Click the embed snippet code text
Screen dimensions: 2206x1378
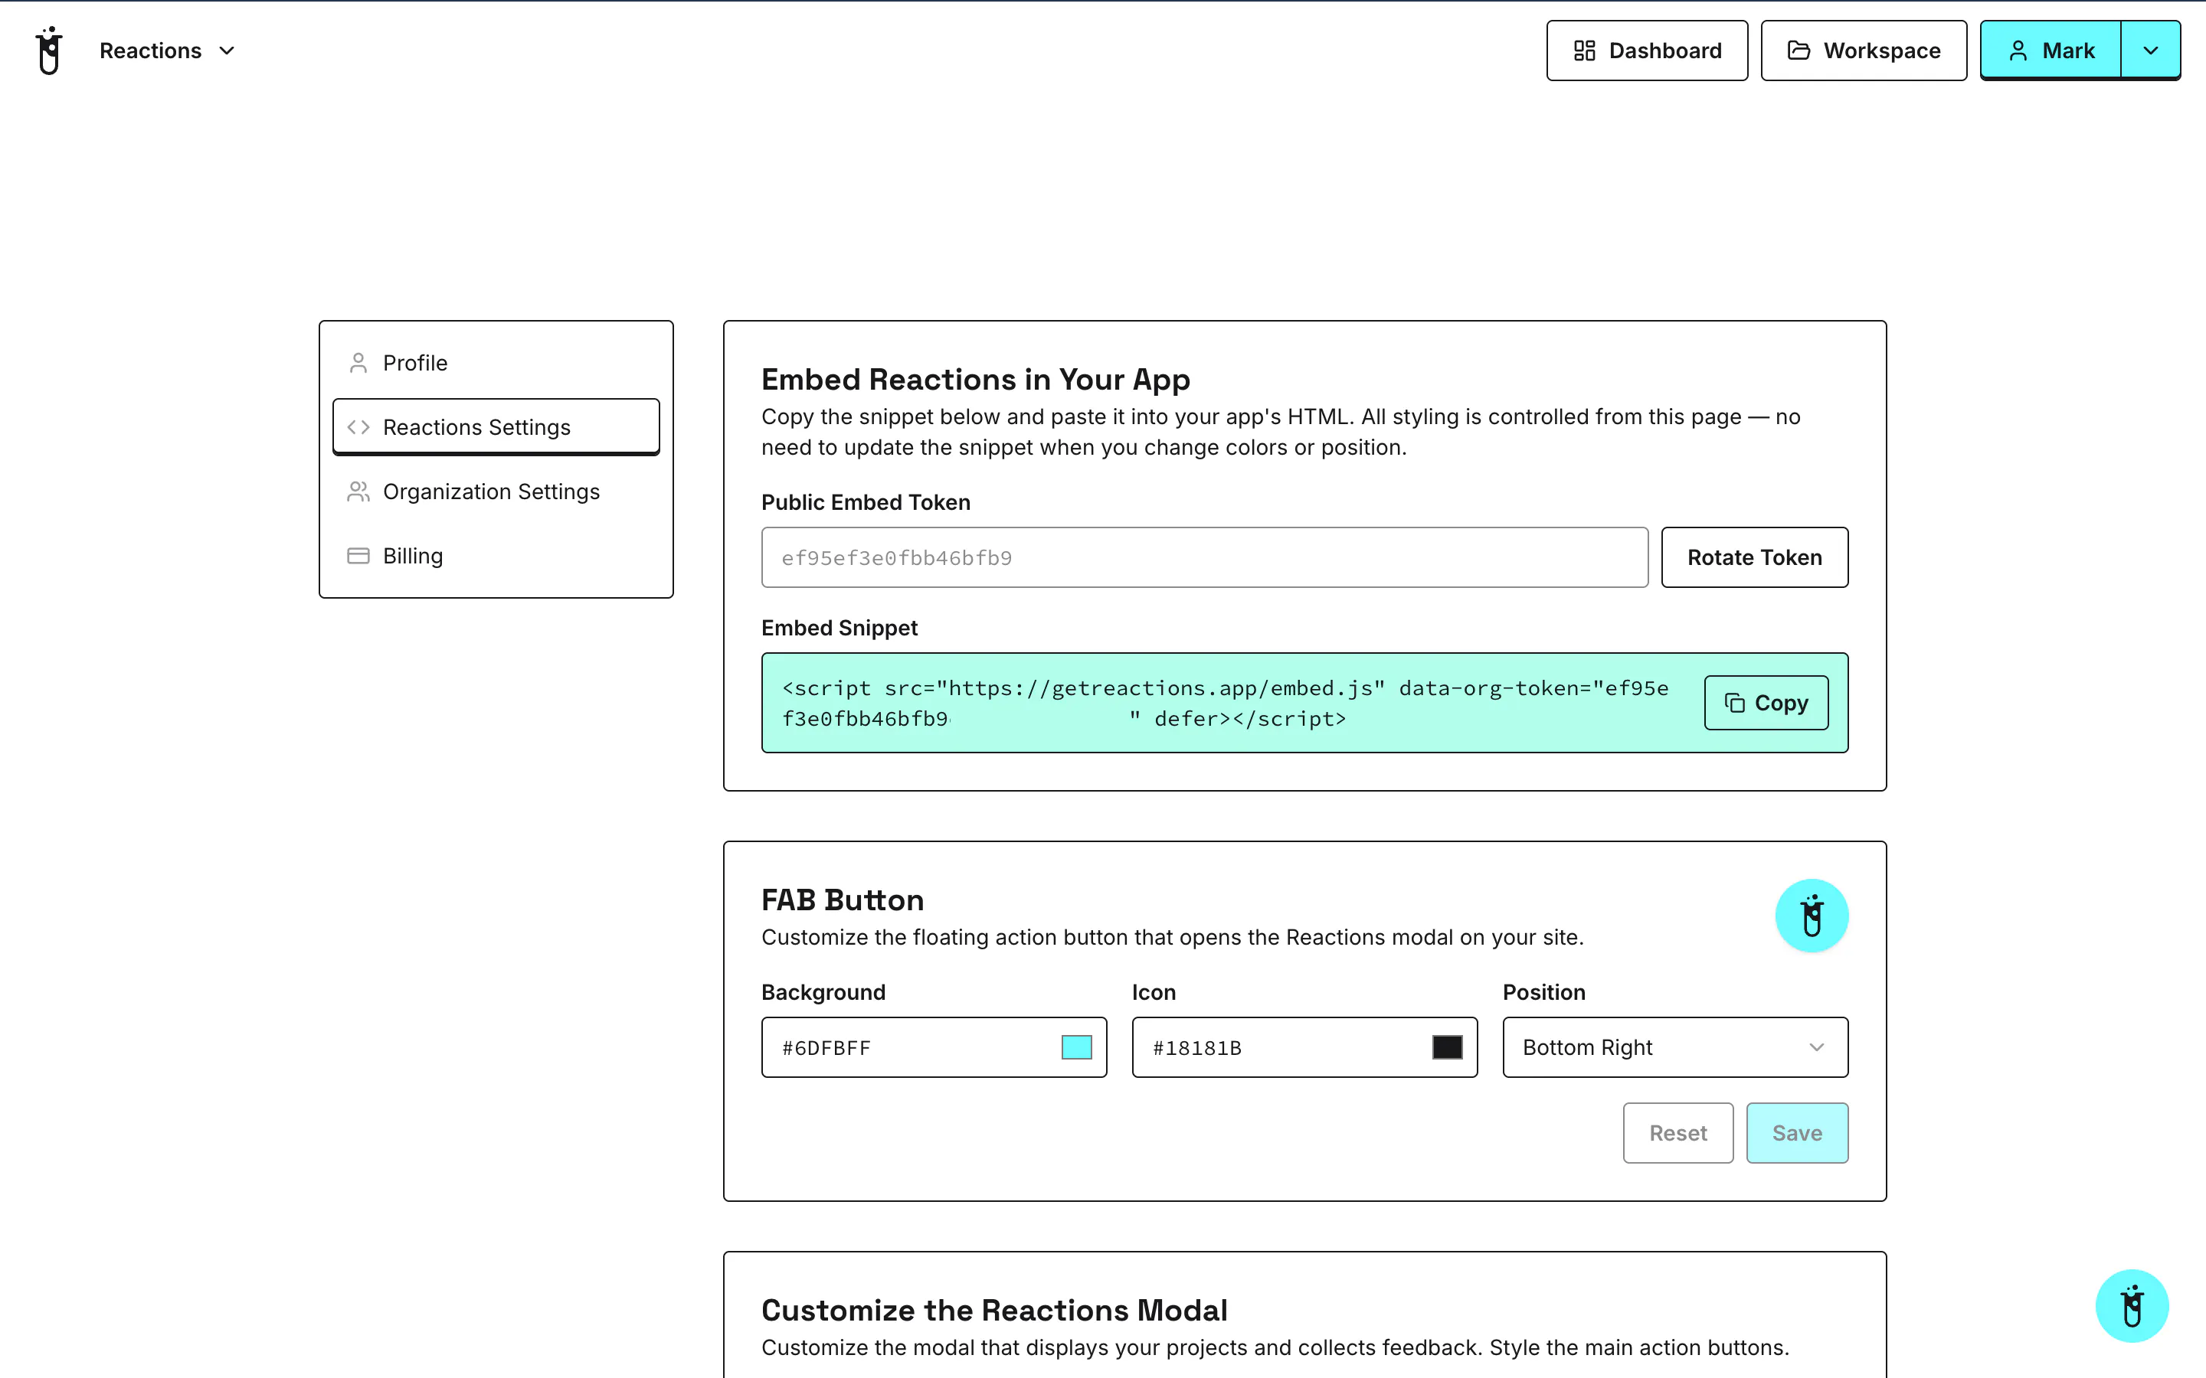(x=1225, y=704)
